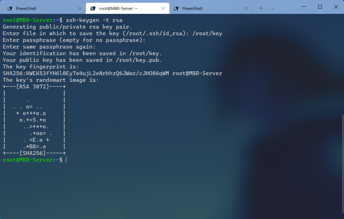The image size is (344, 219).
Task: Select the root@MBR-Server tab title
Action: point(118,9)
